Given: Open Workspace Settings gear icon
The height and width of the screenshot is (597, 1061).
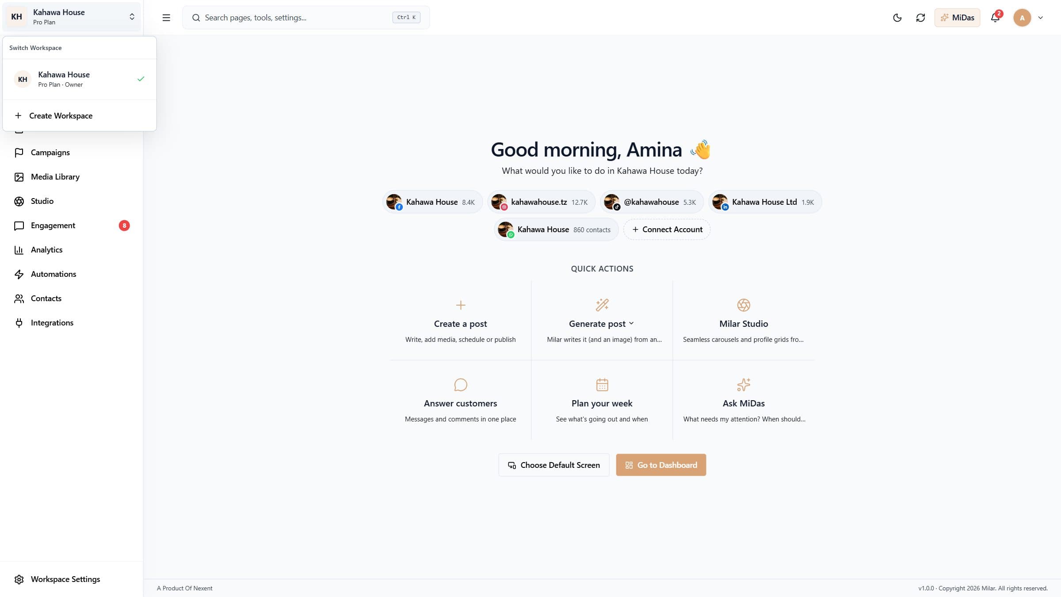Looking at the screenshot, I should 19,579.
